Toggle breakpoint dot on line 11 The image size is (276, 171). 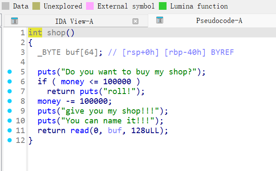point(10,131)
